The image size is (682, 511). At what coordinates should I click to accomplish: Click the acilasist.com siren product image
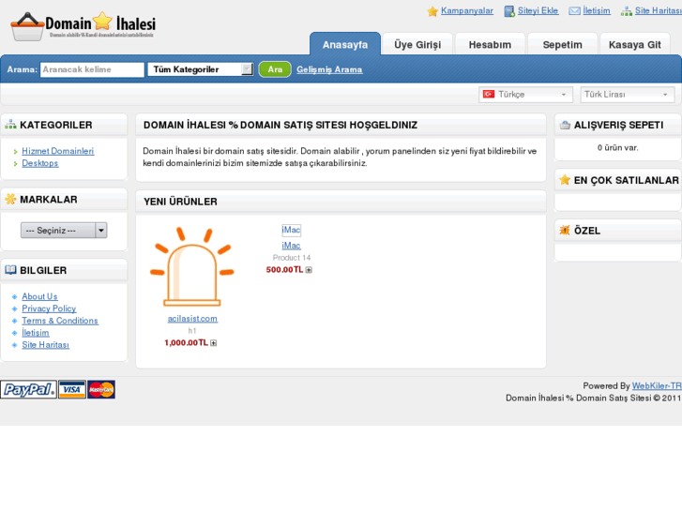[191, 266]
